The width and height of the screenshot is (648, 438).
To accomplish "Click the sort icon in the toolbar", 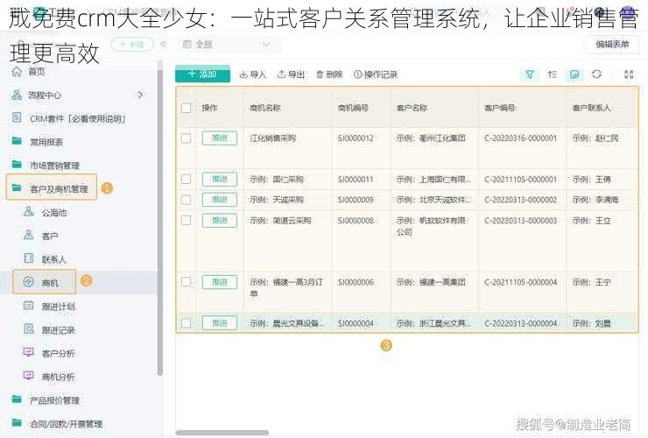I will coord(553,74).
